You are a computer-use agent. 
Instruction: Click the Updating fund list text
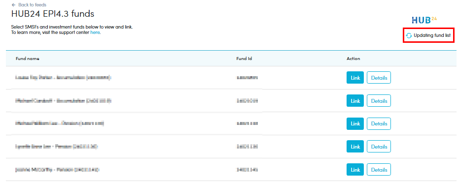[x=432, y=35]
